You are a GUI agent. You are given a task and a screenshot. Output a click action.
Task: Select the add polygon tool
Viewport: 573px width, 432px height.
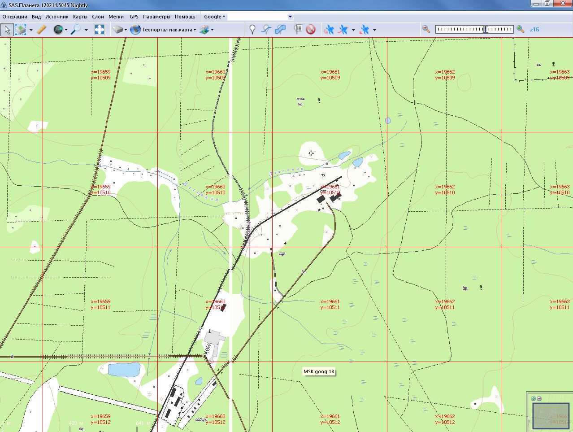(x=280, y=30)
